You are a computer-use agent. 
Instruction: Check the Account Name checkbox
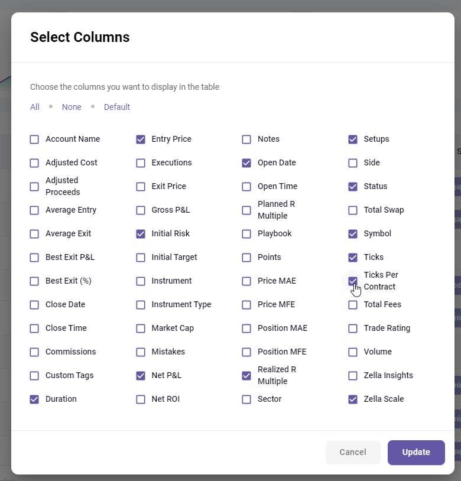pyautogui.click(x=34, y=139)
